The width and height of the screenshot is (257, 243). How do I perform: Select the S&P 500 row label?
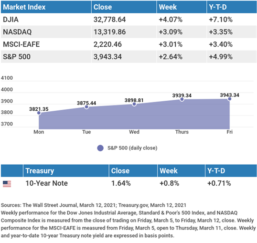[x=17, y=57]
